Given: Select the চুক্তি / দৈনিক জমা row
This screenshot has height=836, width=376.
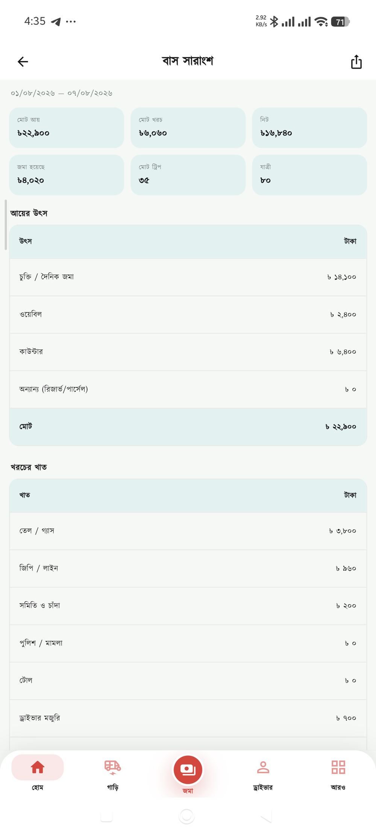Looking at the screenshot, I should coord(188,277).
